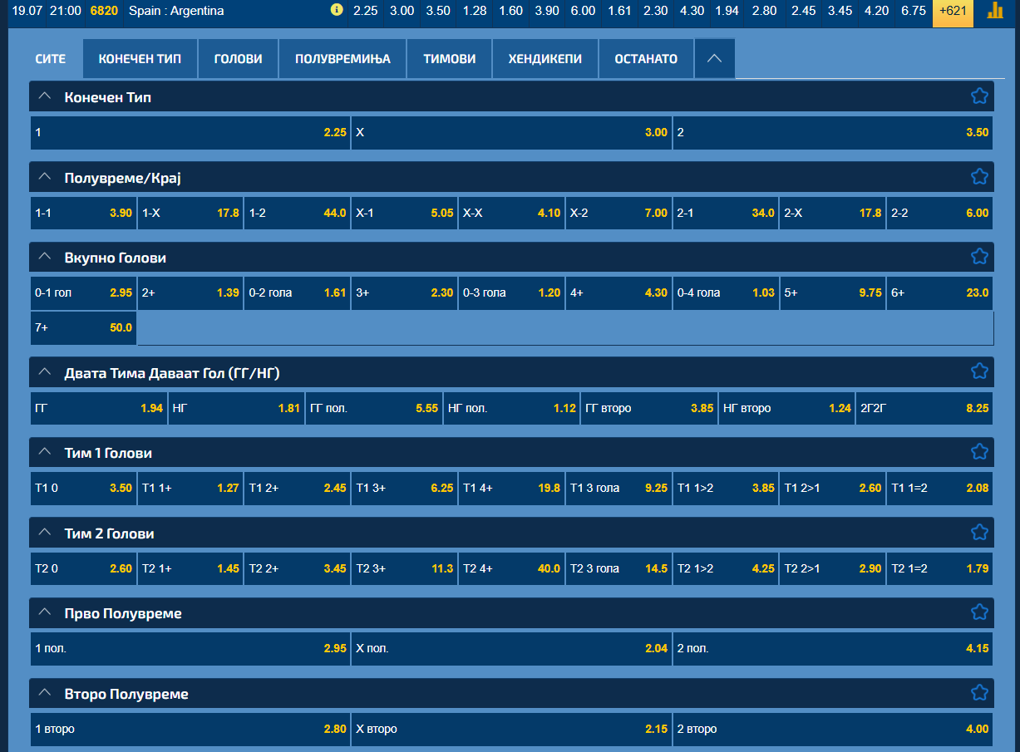
Task: Open the ХЕНДИКЕПИ tab
Action: (545, 59)
